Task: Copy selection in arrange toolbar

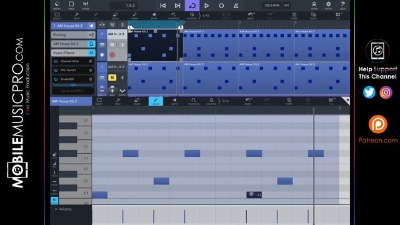Action: tap(294, 16)
